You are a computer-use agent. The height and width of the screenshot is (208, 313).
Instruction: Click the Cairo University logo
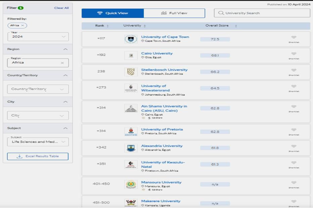coord(131,56)
